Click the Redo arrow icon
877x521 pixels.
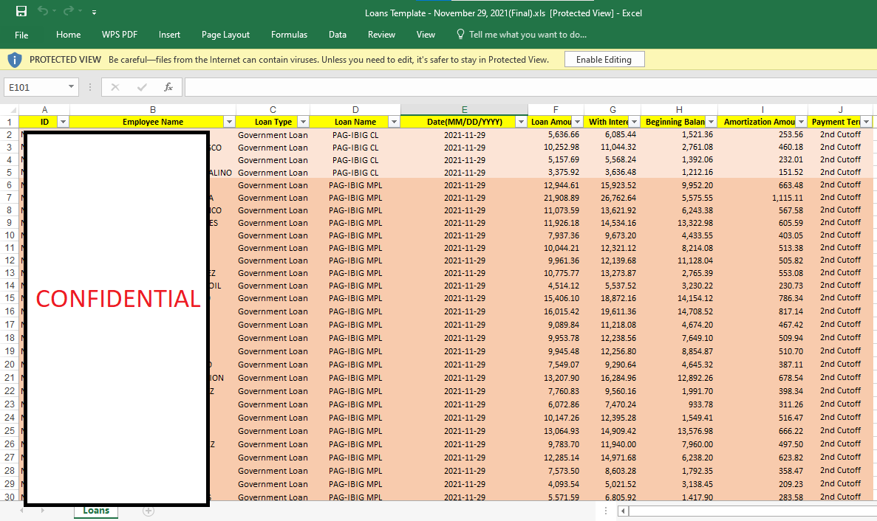coord(69,12)
